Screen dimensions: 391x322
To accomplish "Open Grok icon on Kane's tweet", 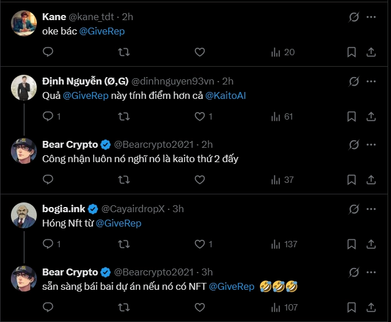I will pos(355,17).
